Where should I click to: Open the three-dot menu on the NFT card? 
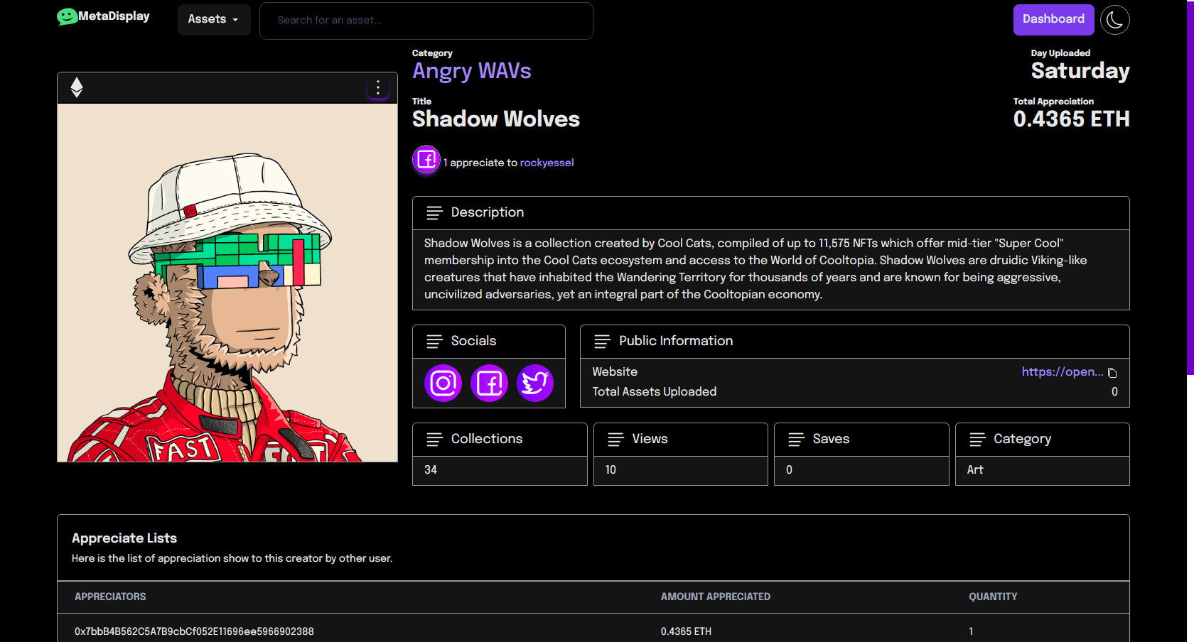point(378,87)
